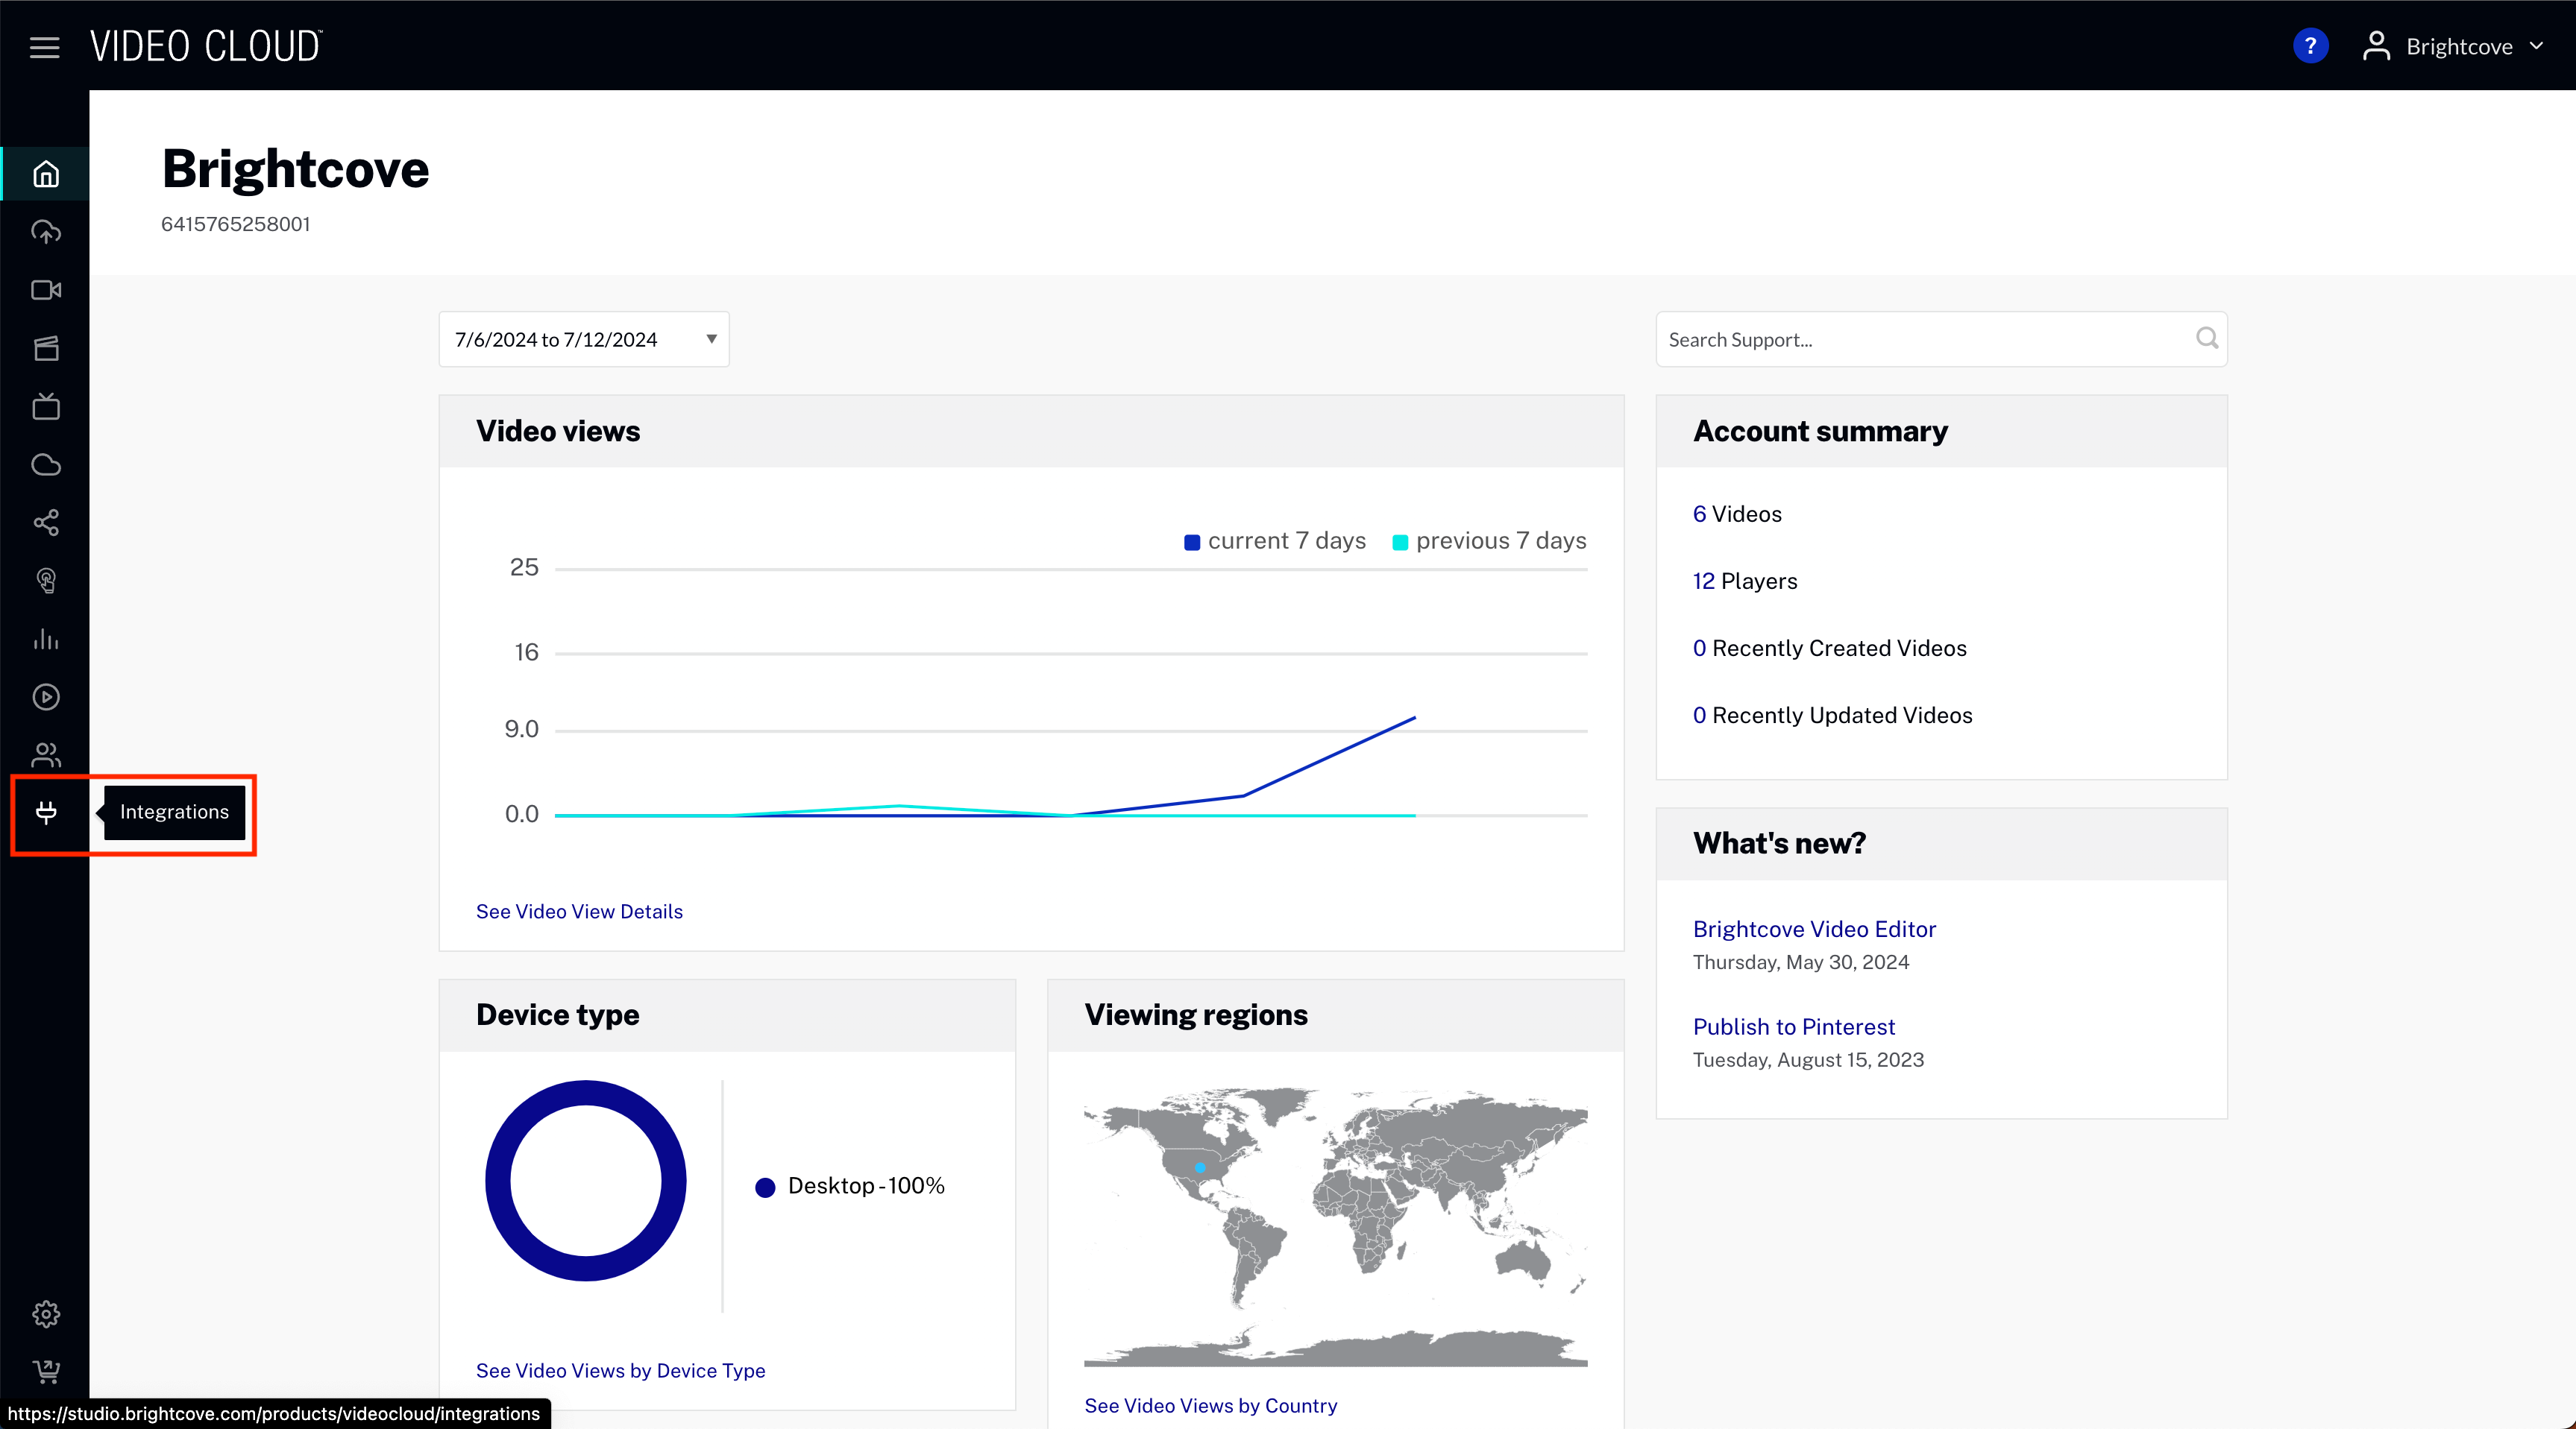Screen dimensions: 2576x1429
Task: Open See Video Views by Device Type
Action: 620,1371
